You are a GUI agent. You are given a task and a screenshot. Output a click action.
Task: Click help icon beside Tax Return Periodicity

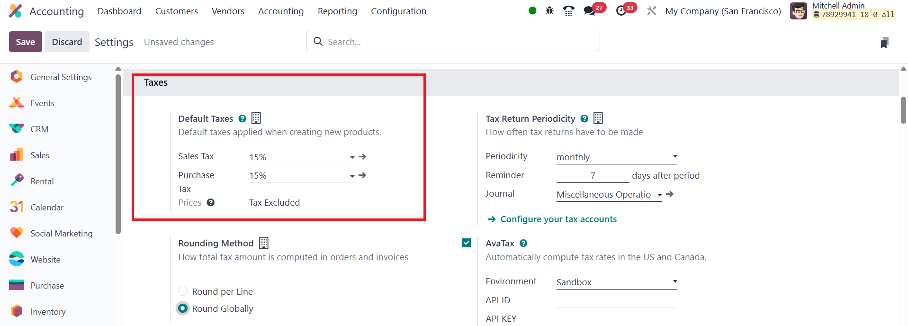(584, 118)
